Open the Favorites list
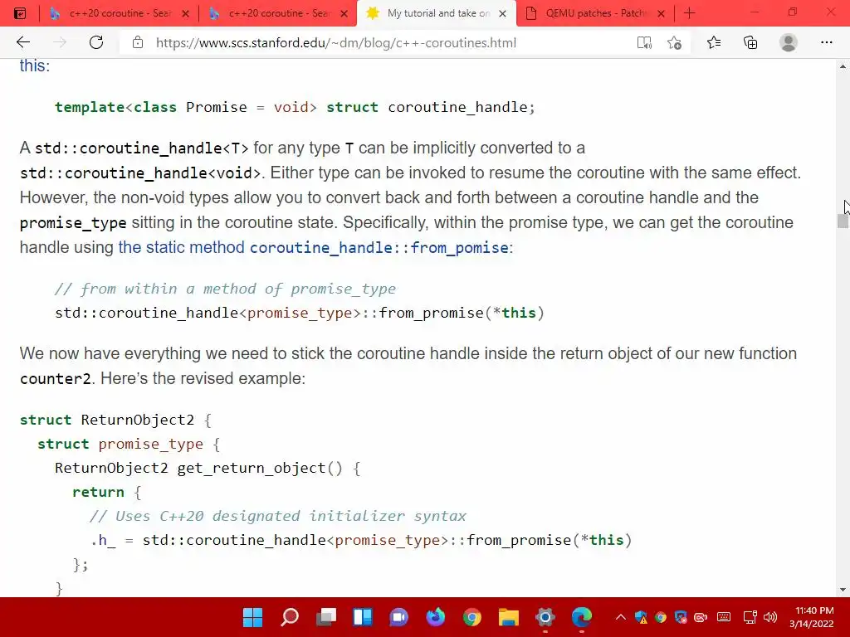This screenshot has width=850, height=637. pyautogui.click(x=714, y=42)
